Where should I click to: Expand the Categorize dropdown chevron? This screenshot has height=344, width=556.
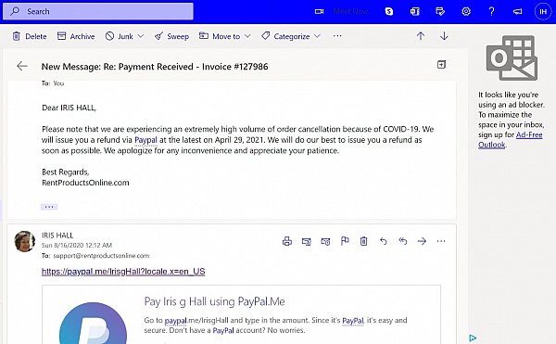[317, 36]
